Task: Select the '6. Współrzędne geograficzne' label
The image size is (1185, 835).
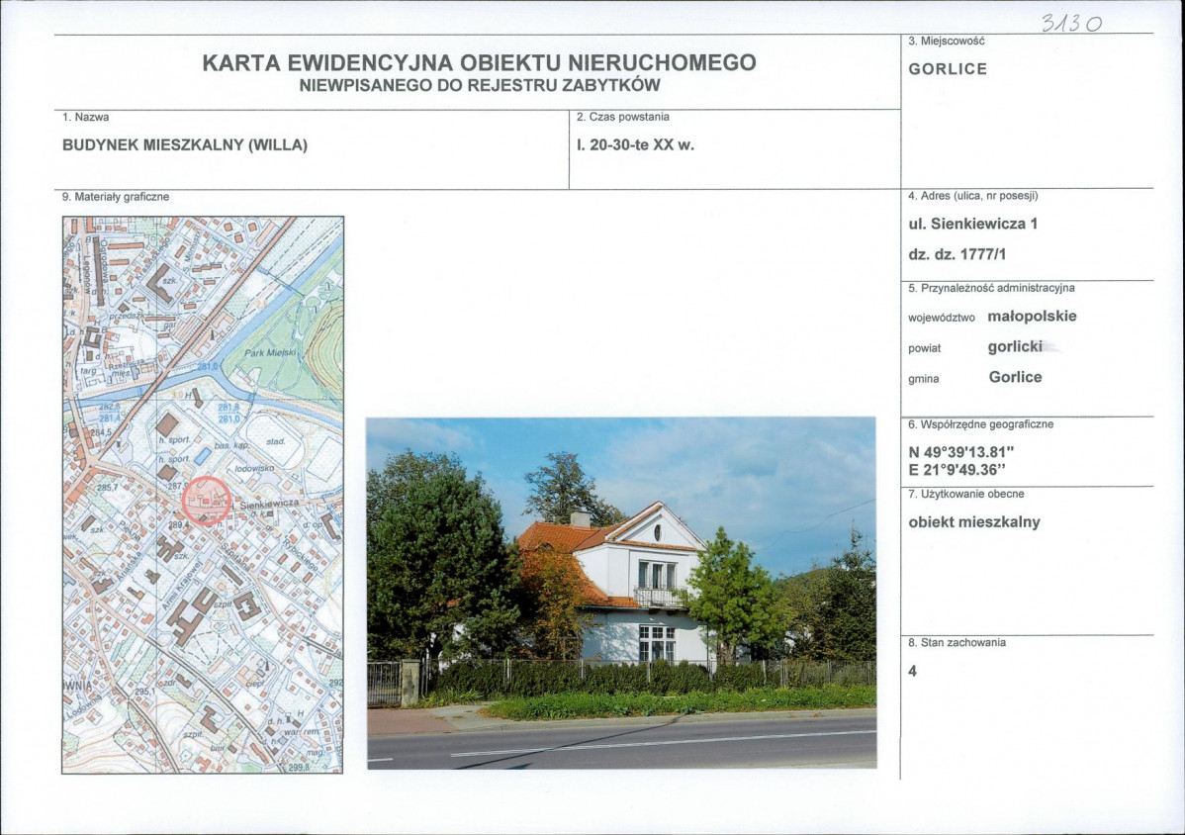Action: pos(981,423)
